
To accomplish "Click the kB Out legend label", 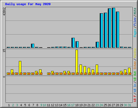I will (x=135, y=76).
